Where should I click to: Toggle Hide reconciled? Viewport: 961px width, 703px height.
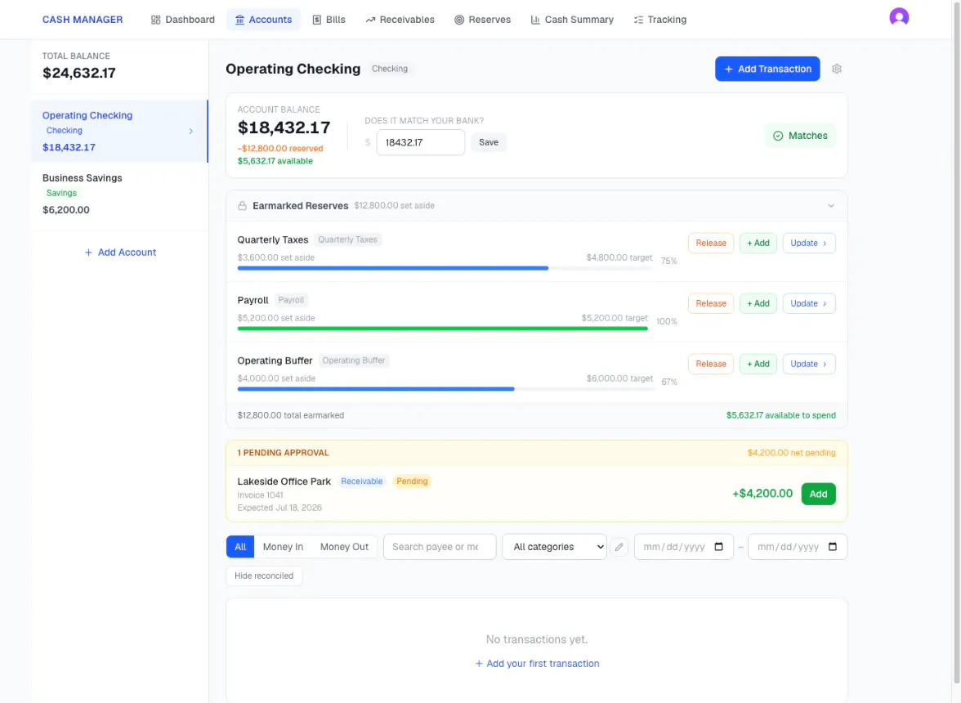tap(263, 575)
